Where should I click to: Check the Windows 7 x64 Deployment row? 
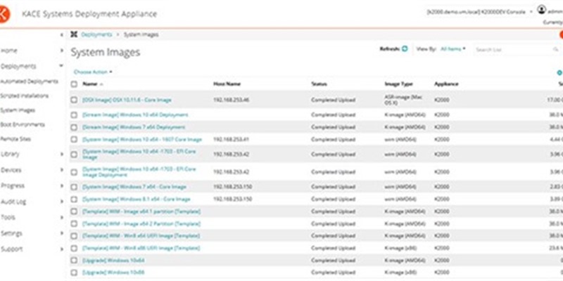(74, 127)
